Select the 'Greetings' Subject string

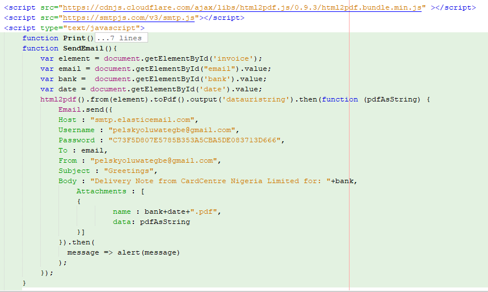point(129,171)
